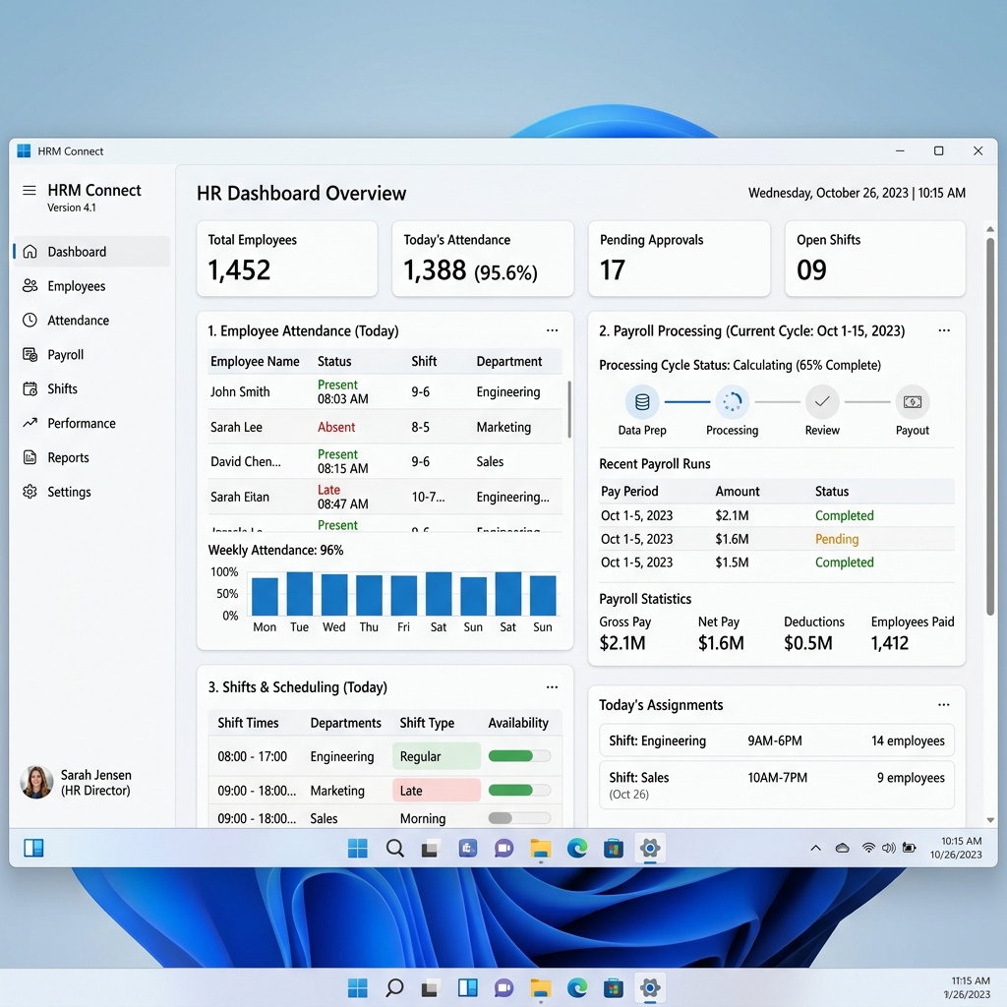Switch to the Dashboard tab
Screen dimensions: 1007x1007
point(77,251)
